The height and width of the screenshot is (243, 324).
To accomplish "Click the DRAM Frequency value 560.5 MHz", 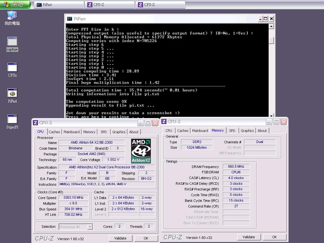I will coord(236,166).
